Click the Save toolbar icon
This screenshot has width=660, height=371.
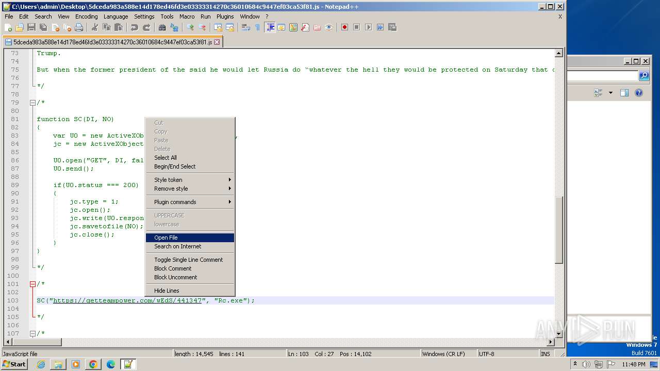31,27
